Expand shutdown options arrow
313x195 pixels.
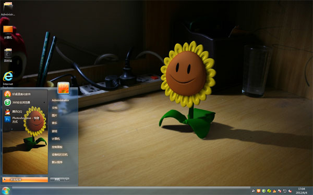(67, 179)
